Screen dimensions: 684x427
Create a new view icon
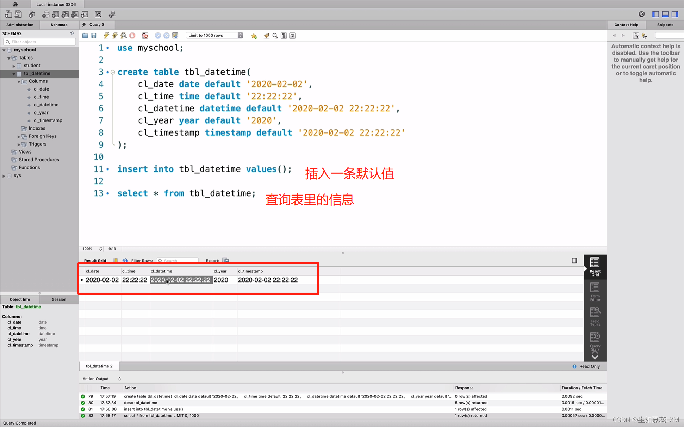click(65, 14)
